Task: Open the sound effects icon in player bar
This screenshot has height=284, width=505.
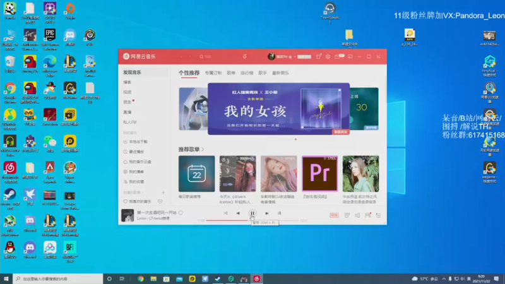Action: [x=347, y=215]
